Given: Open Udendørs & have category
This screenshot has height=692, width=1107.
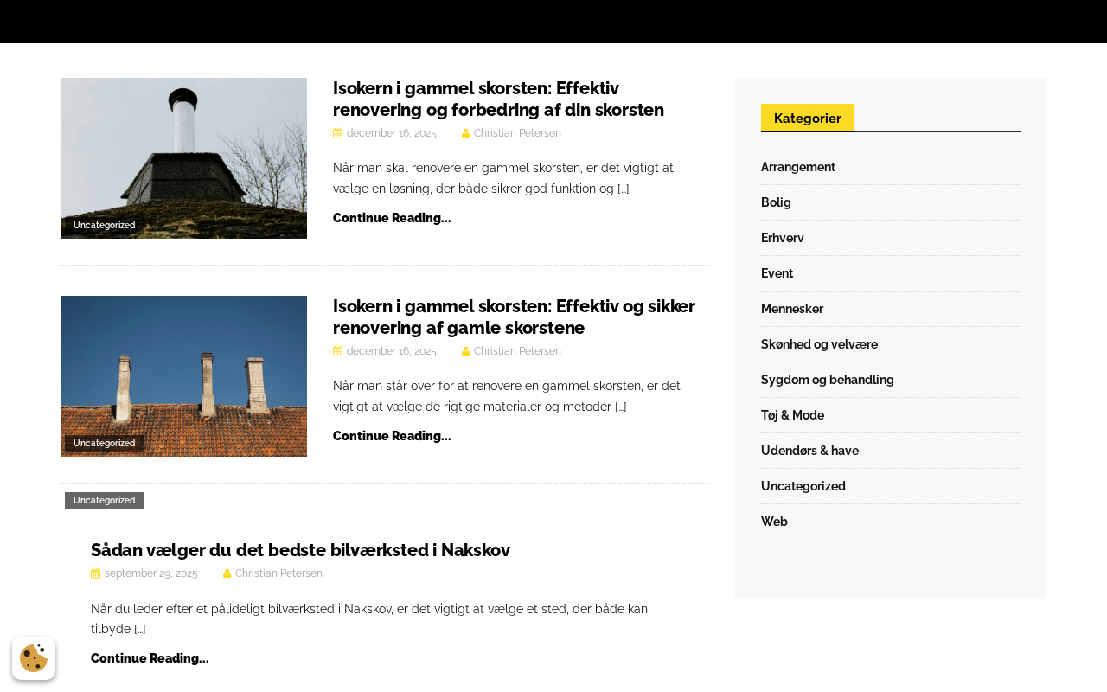Looking at the screenshot, I should point(809,451).
